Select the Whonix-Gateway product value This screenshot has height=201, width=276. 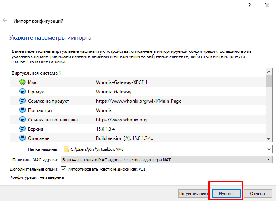[114, 92]
